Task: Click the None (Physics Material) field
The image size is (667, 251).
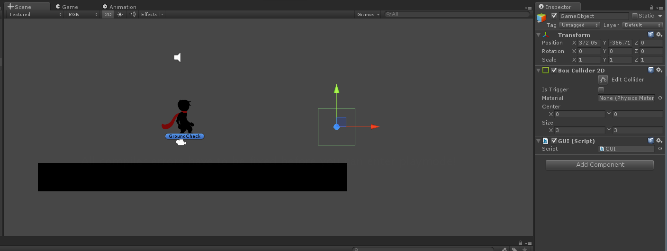Action: click(626, 98)
